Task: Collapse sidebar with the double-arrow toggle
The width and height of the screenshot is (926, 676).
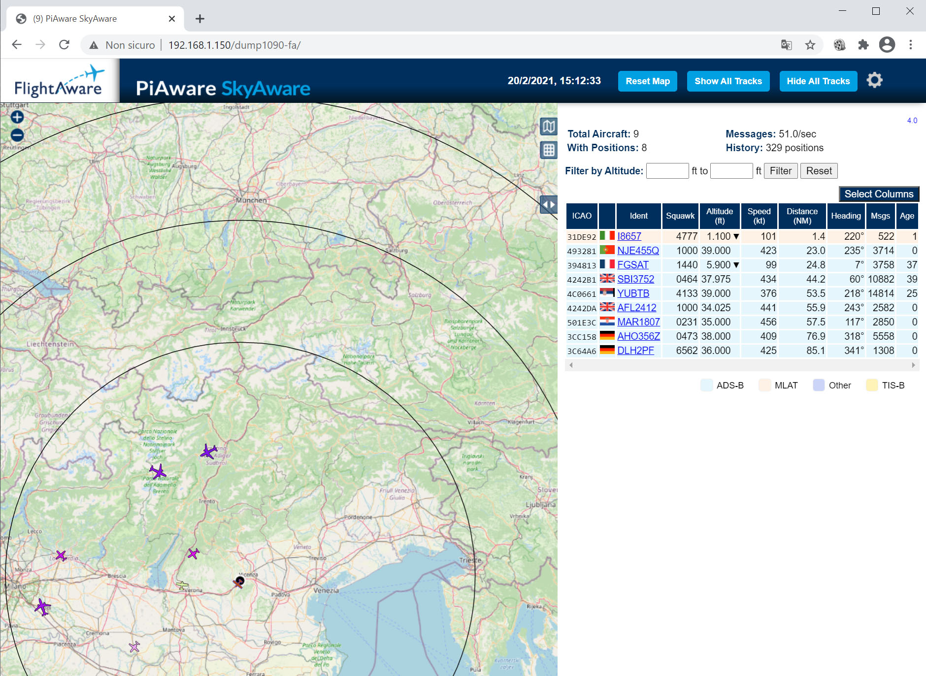Action: [549, 204]
